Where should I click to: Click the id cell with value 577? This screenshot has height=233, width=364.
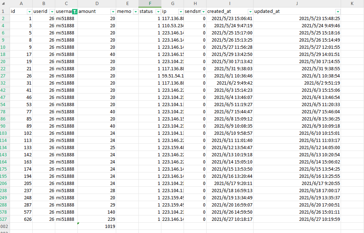pyautogui.click(x=21, y=212)
